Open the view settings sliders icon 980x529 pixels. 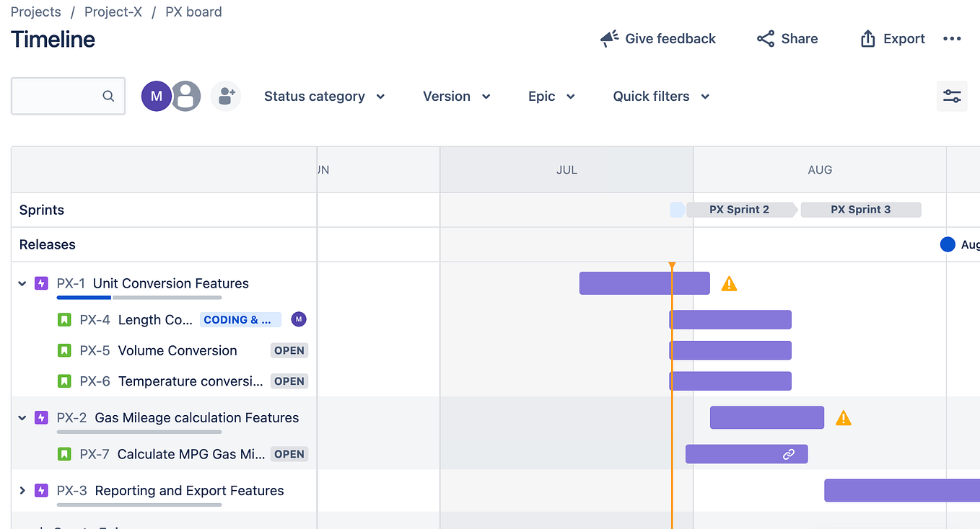pyautogui.click(x=952, y=96)
